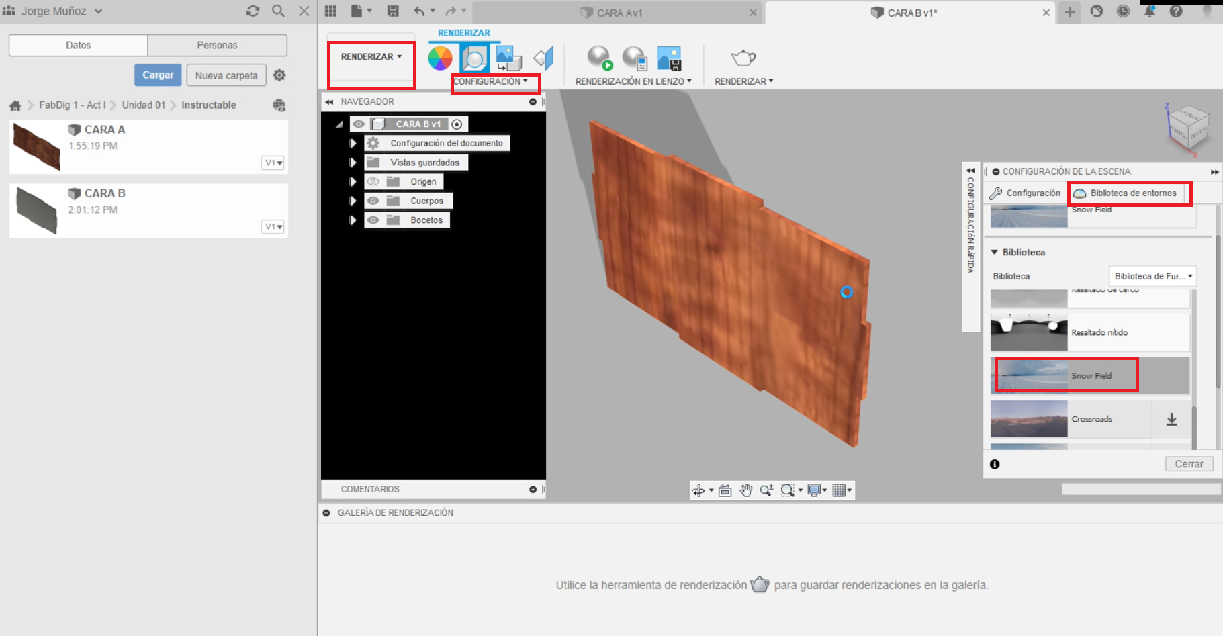This screenshot has height=636, width=1223.
Task: Show the Origen folder by clicking its eye
Action: [373, 181]
